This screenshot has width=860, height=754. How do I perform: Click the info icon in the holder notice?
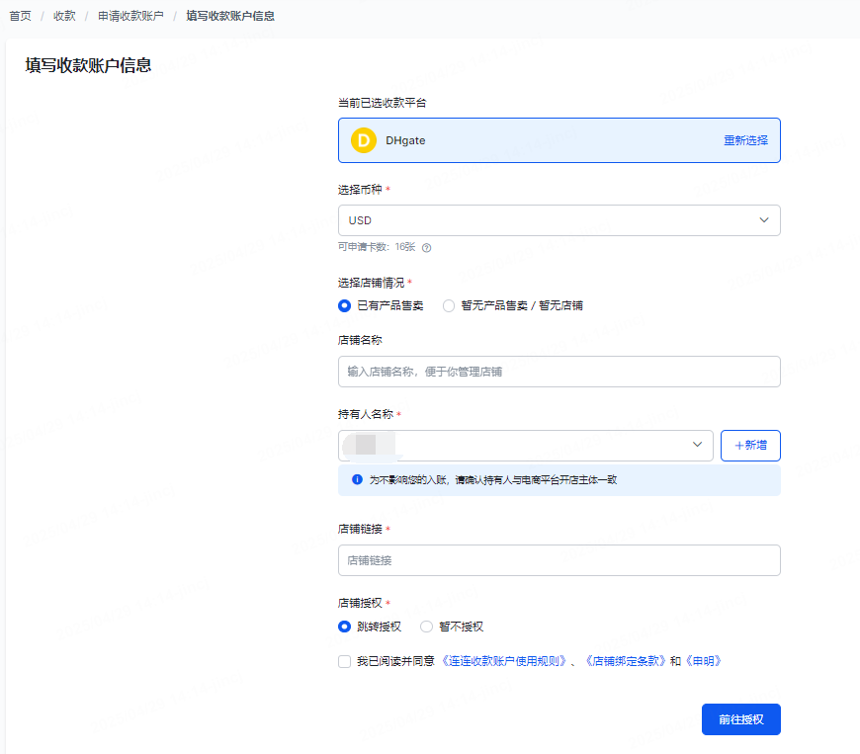tap(357, 480)
